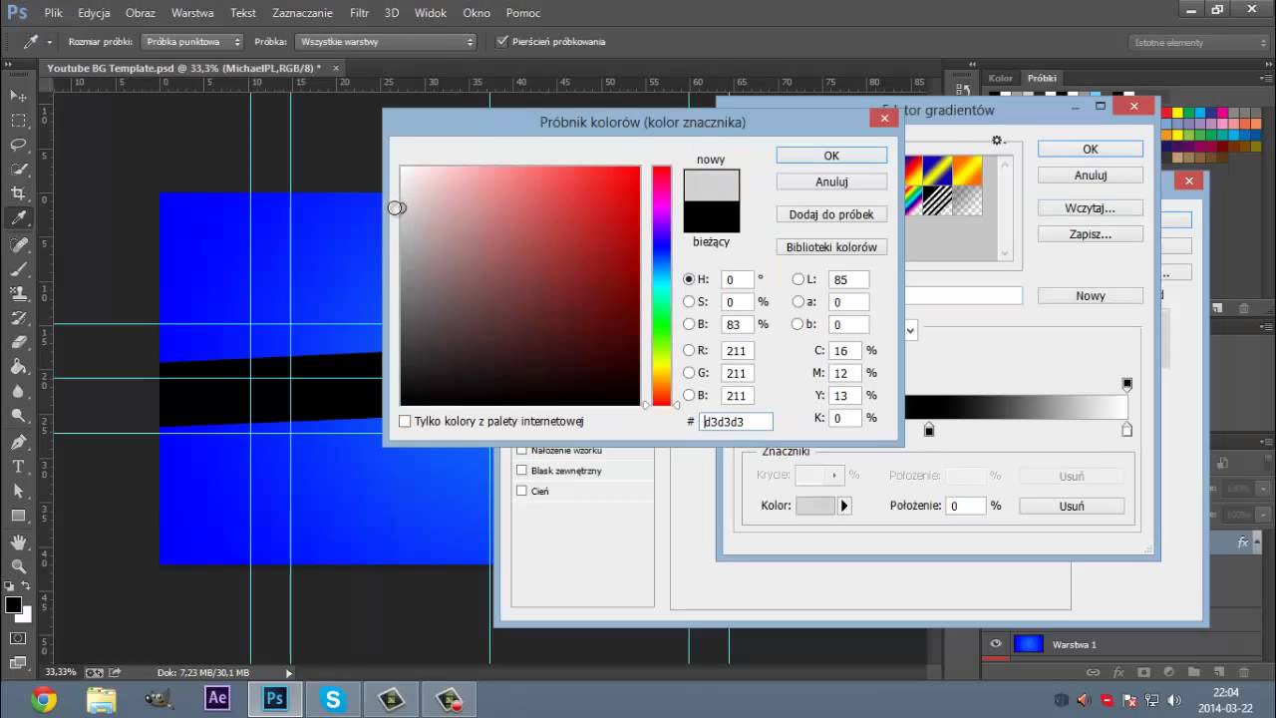Open After Effects from the taskbar

coord(217,698)
